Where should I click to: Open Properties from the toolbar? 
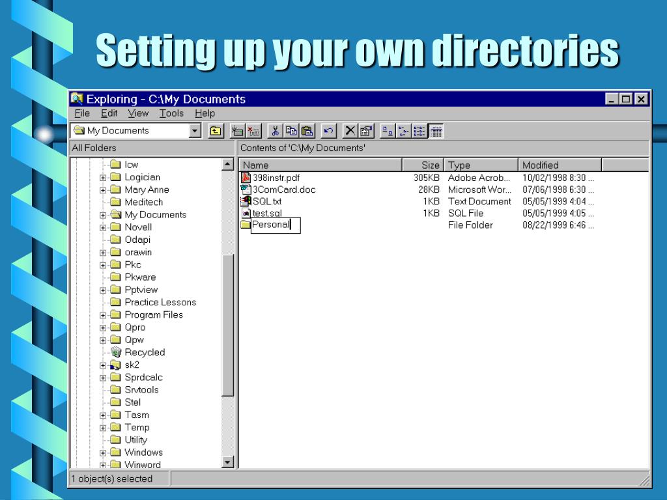coord(366,131)
